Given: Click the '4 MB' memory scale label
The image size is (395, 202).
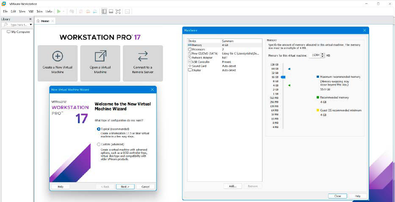Looking at the screenshot, I should click(275, 127).
